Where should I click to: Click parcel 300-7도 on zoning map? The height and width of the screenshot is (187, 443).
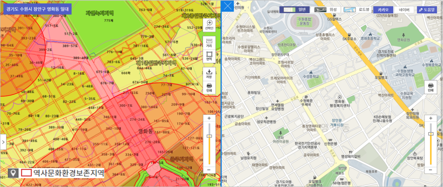coord(126,105)
